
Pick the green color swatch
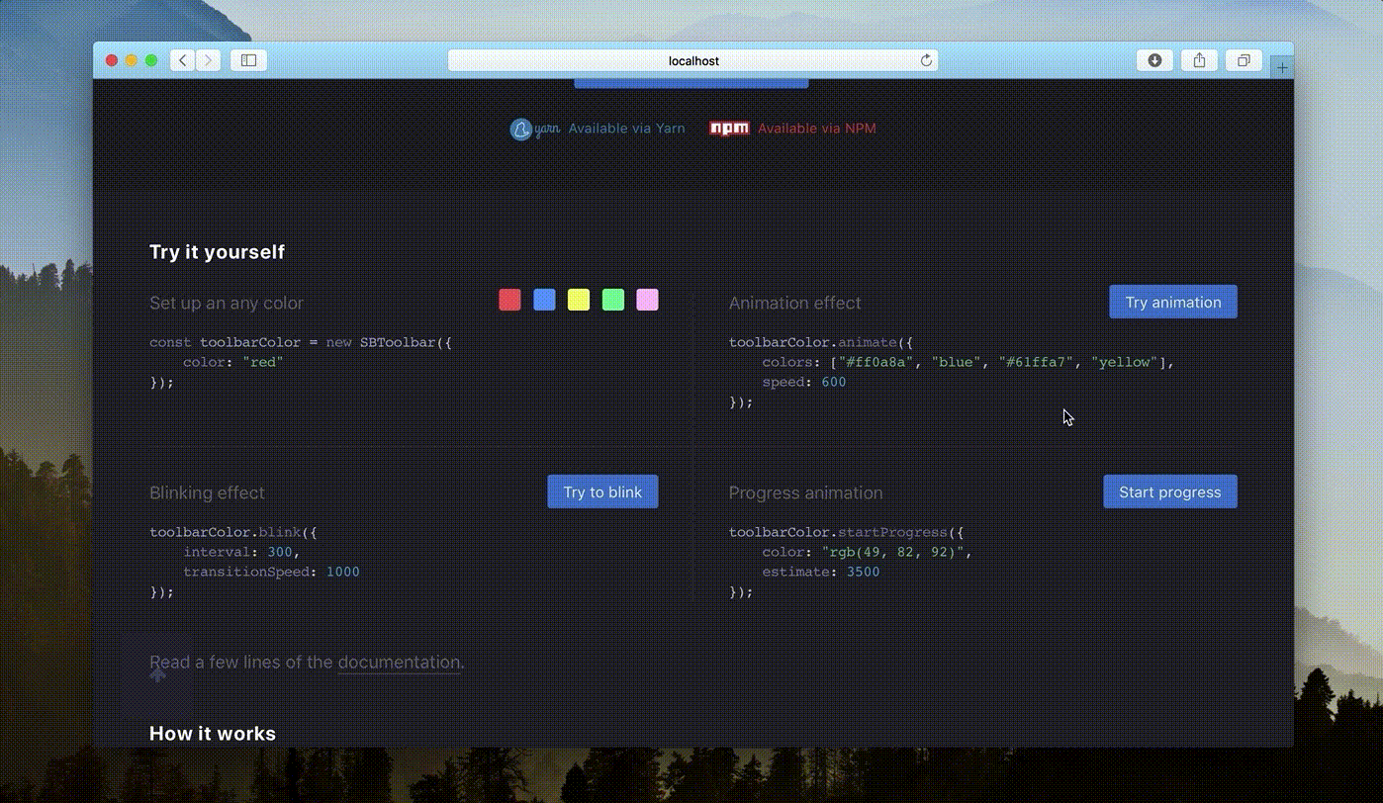(613, 300)
